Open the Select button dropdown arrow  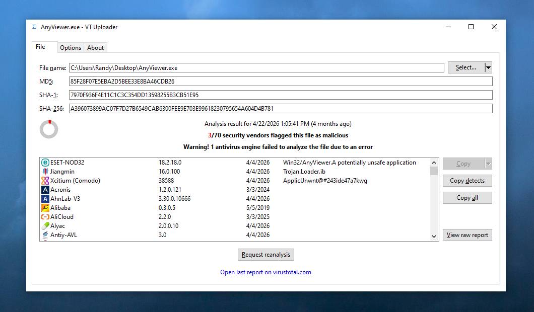488,68
